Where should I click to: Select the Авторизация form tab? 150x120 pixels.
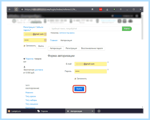(56, 48)
